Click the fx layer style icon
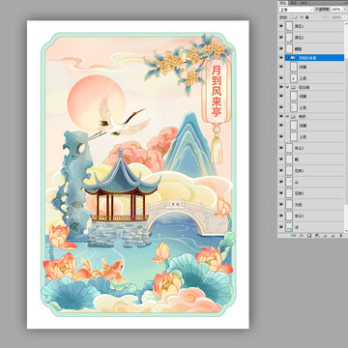The width and height of the screenshot is (348, 348). [x=302, y=236]
